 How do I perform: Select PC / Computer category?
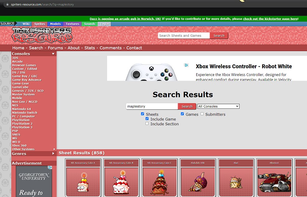pyautogui.click(x=23, y=116)
